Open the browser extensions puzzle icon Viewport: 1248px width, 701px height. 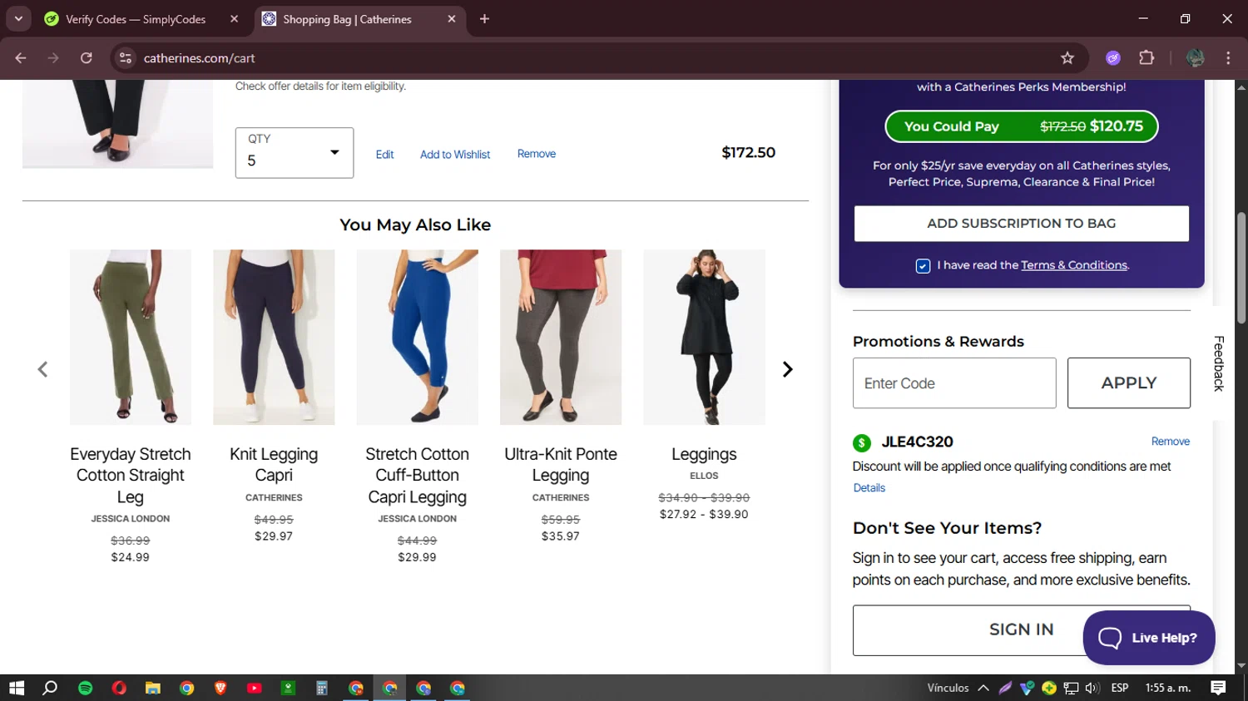pyautogui.click(x=1146, y=58)
